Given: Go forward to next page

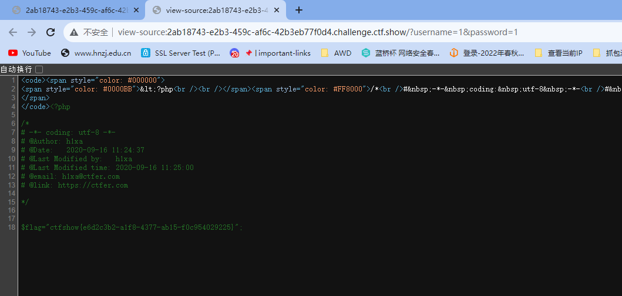Looking at the screenshot, I should click(32, 32).
